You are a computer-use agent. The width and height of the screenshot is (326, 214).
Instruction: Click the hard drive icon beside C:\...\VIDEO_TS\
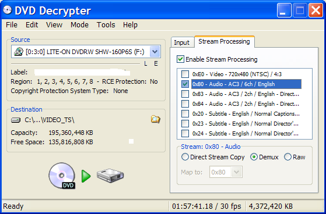(16, 120)
